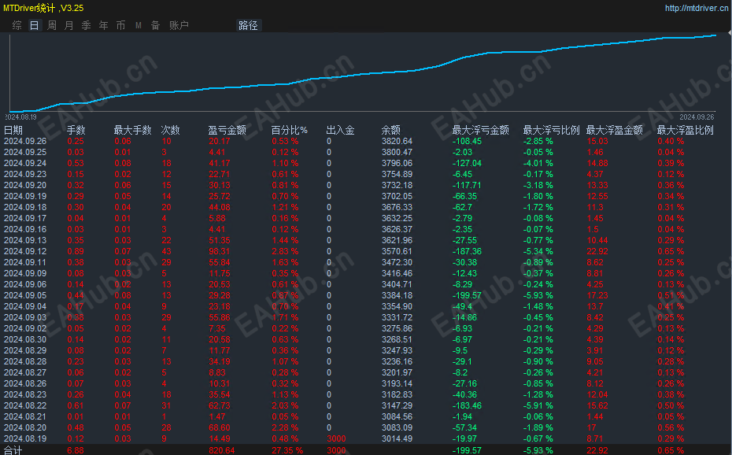The image size is (732, 455).
Task: Click the 最大浮盈金额 column header
Action: (x=615, y=130)
